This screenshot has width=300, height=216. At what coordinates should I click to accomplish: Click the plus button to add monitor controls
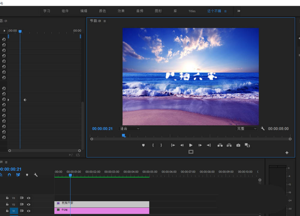(x=287, y=153)
